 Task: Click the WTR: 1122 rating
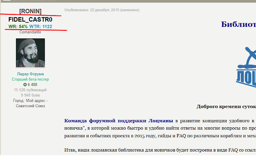[x=41, y=26]
